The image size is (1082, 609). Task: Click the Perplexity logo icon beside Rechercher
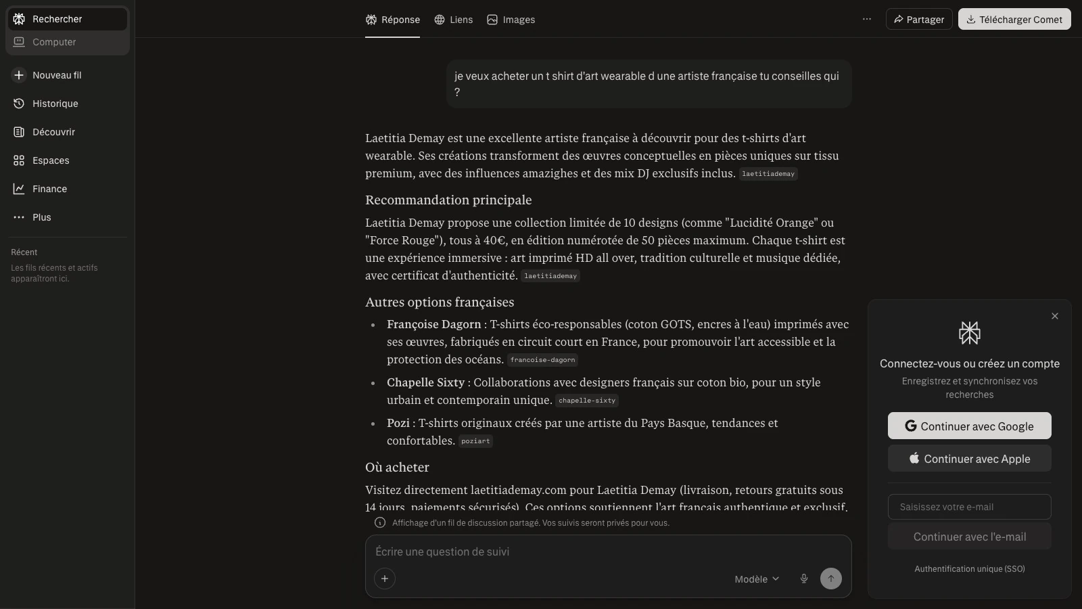[x=19, y=19]
